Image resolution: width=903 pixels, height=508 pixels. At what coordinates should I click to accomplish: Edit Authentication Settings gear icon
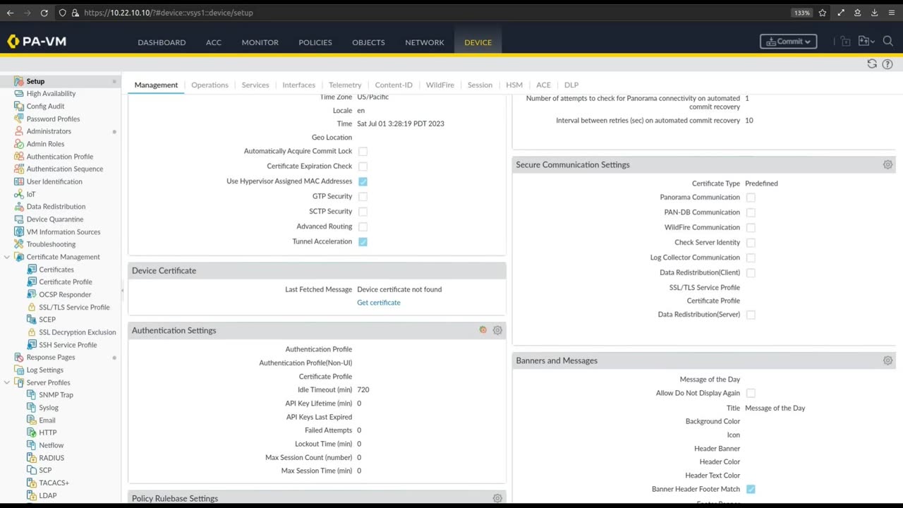(497, 330)
